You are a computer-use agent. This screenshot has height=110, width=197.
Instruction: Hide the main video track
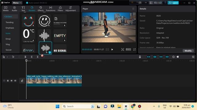[11, 81]
